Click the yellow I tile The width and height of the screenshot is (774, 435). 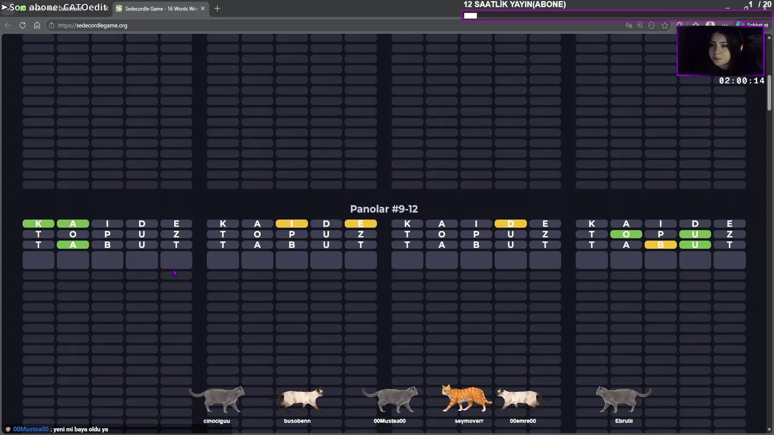291,224
